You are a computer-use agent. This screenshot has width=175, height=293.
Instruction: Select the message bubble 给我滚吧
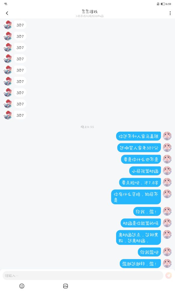[x=149, y=252]
